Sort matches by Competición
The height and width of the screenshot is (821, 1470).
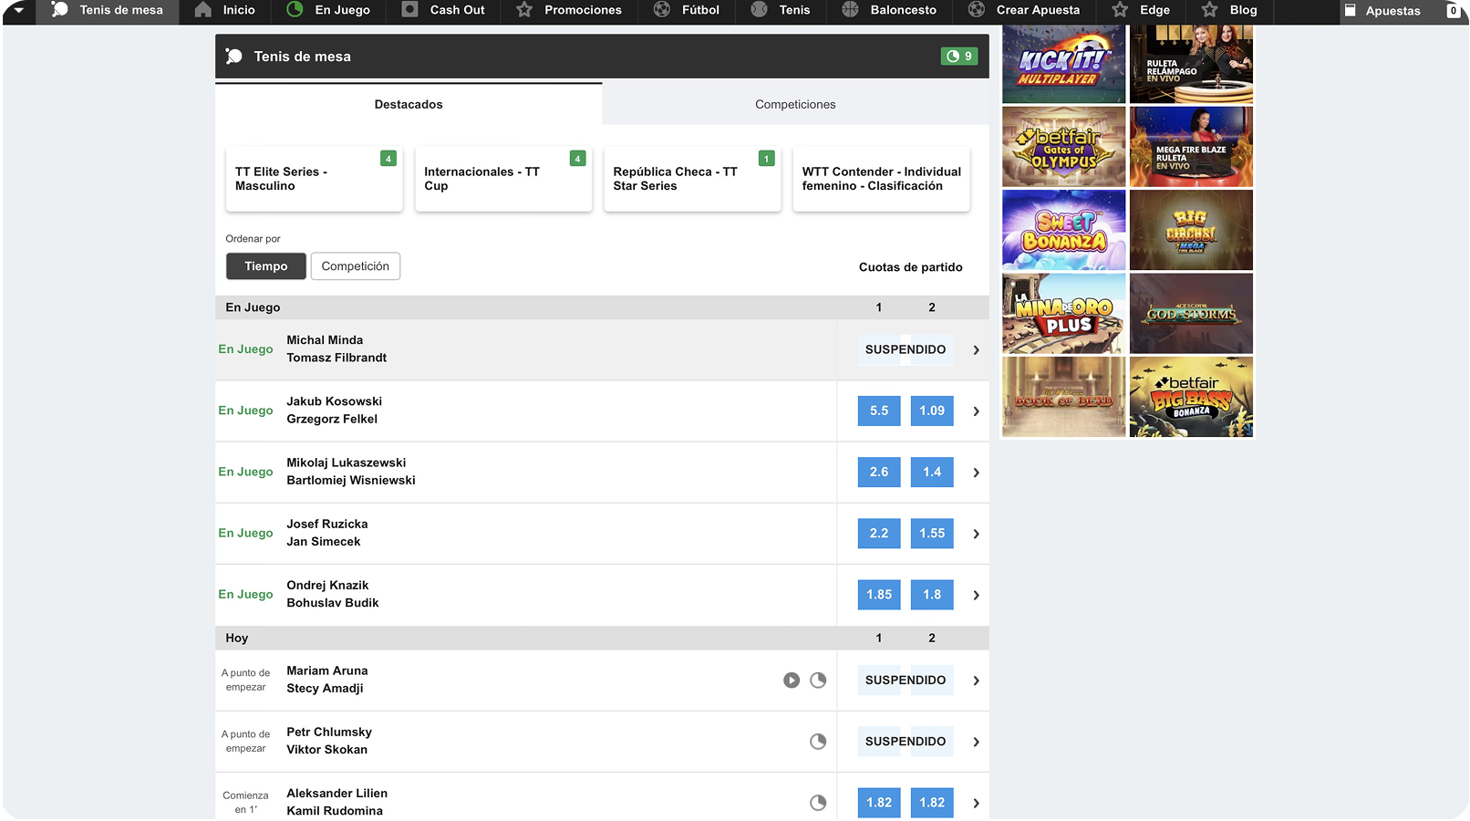356,266
